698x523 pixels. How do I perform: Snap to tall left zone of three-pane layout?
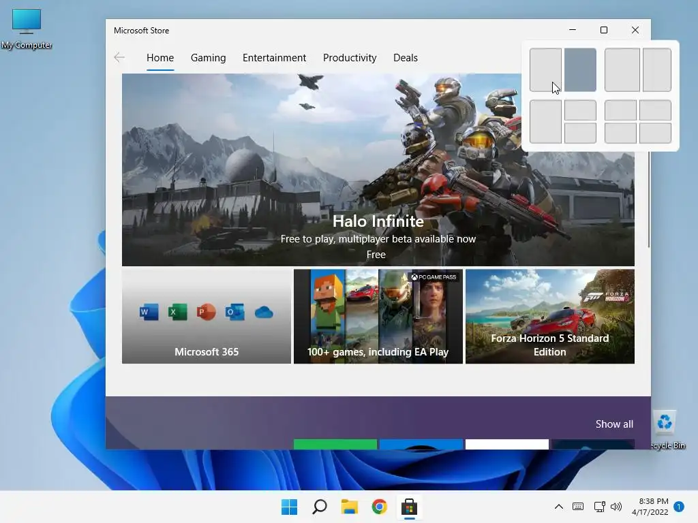coord(545,121)
